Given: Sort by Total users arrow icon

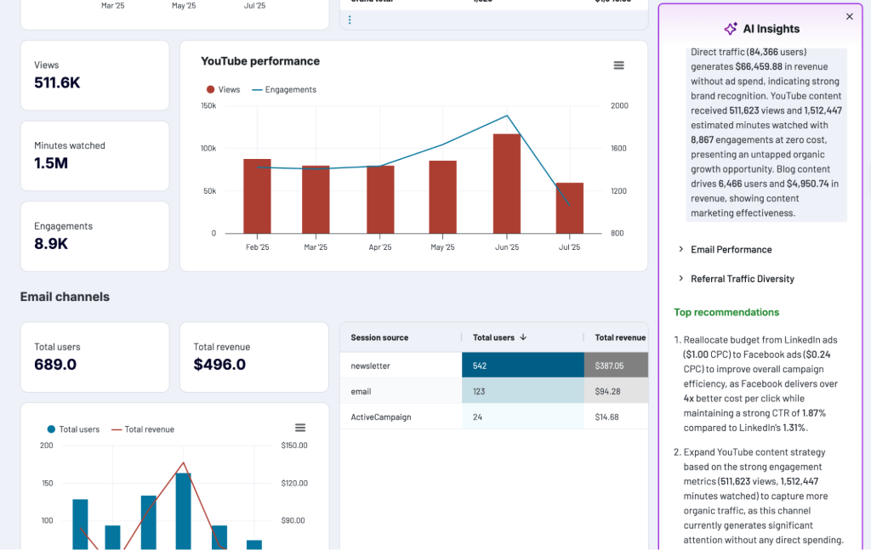Looking at the screenshot, I should tap(523, 337).
